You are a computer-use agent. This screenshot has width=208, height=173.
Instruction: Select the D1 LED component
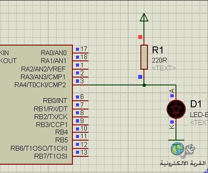click(176, 109)
